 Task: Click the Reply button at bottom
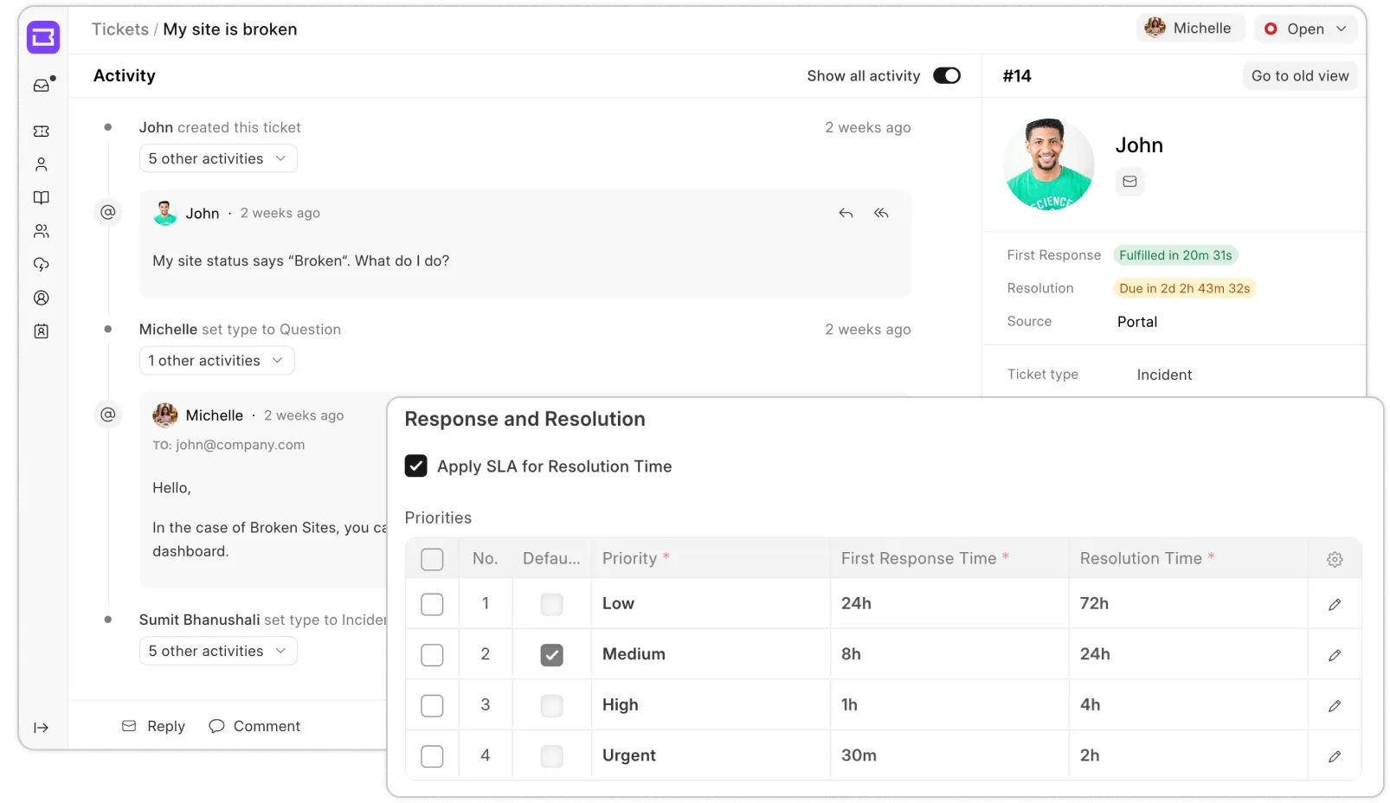(153, 726)
